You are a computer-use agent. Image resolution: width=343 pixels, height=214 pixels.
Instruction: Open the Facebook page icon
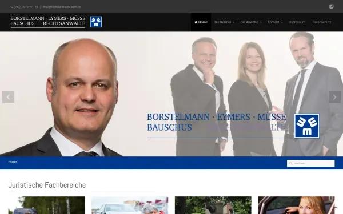click(x=331, y=6)
